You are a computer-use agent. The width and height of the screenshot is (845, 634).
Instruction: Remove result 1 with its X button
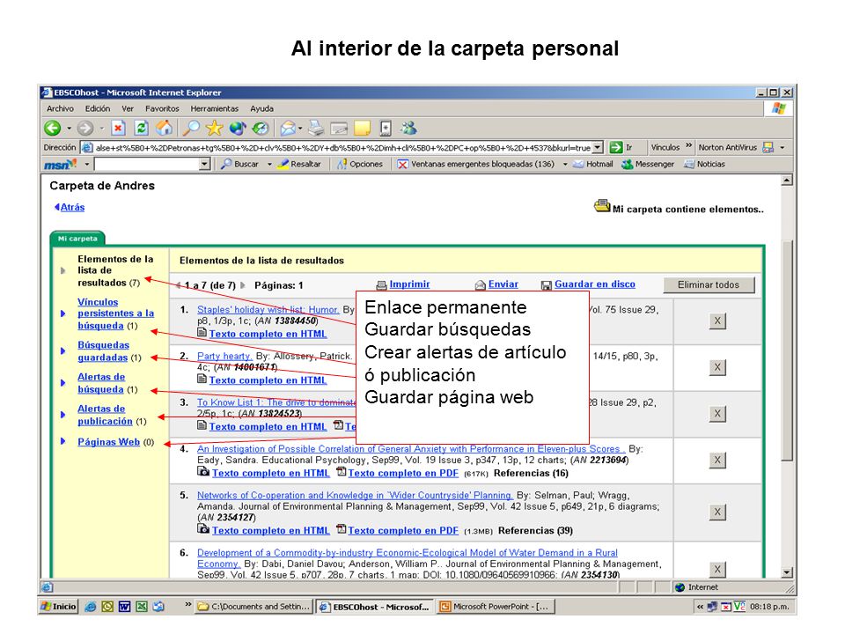[717, 321]
